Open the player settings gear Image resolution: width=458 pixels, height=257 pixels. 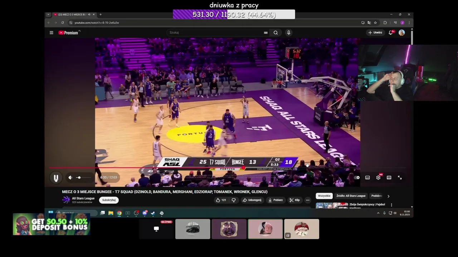tap(378, 177)
